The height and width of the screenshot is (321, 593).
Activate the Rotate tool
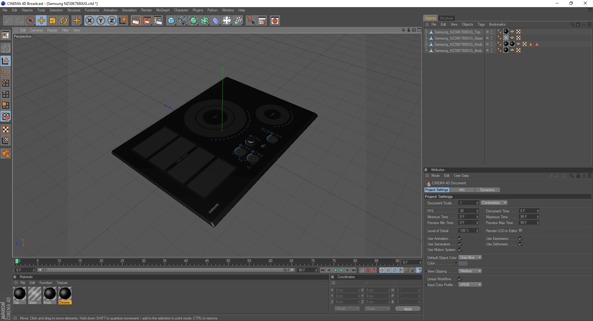[64, 21]
